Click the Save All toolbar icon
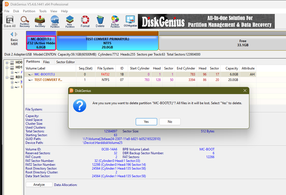 10,22
